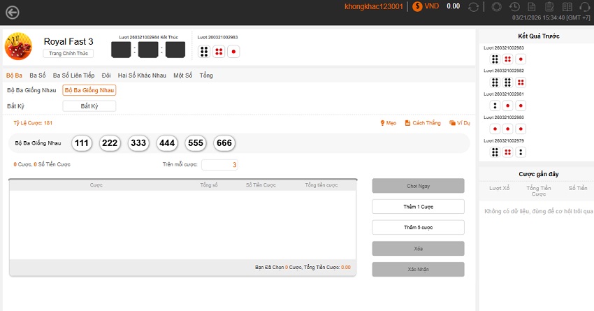Click the Tỷ Lệ Cược: 181 odds text
Screen dimensions: 594x311
(x=33, y=123)
